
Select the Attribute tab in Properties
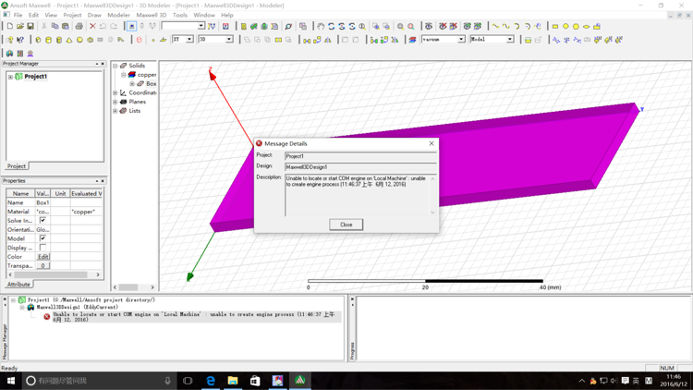click(x=18, y=285)
